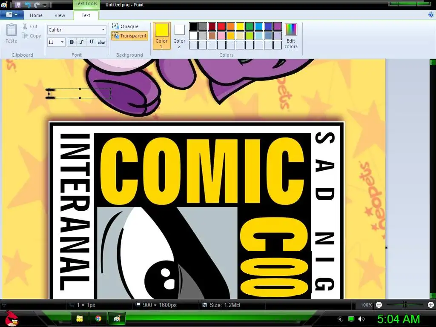Screen dimensions: 436x327
Task: Pick the brown color swatch
Action: tap(212, 36)
